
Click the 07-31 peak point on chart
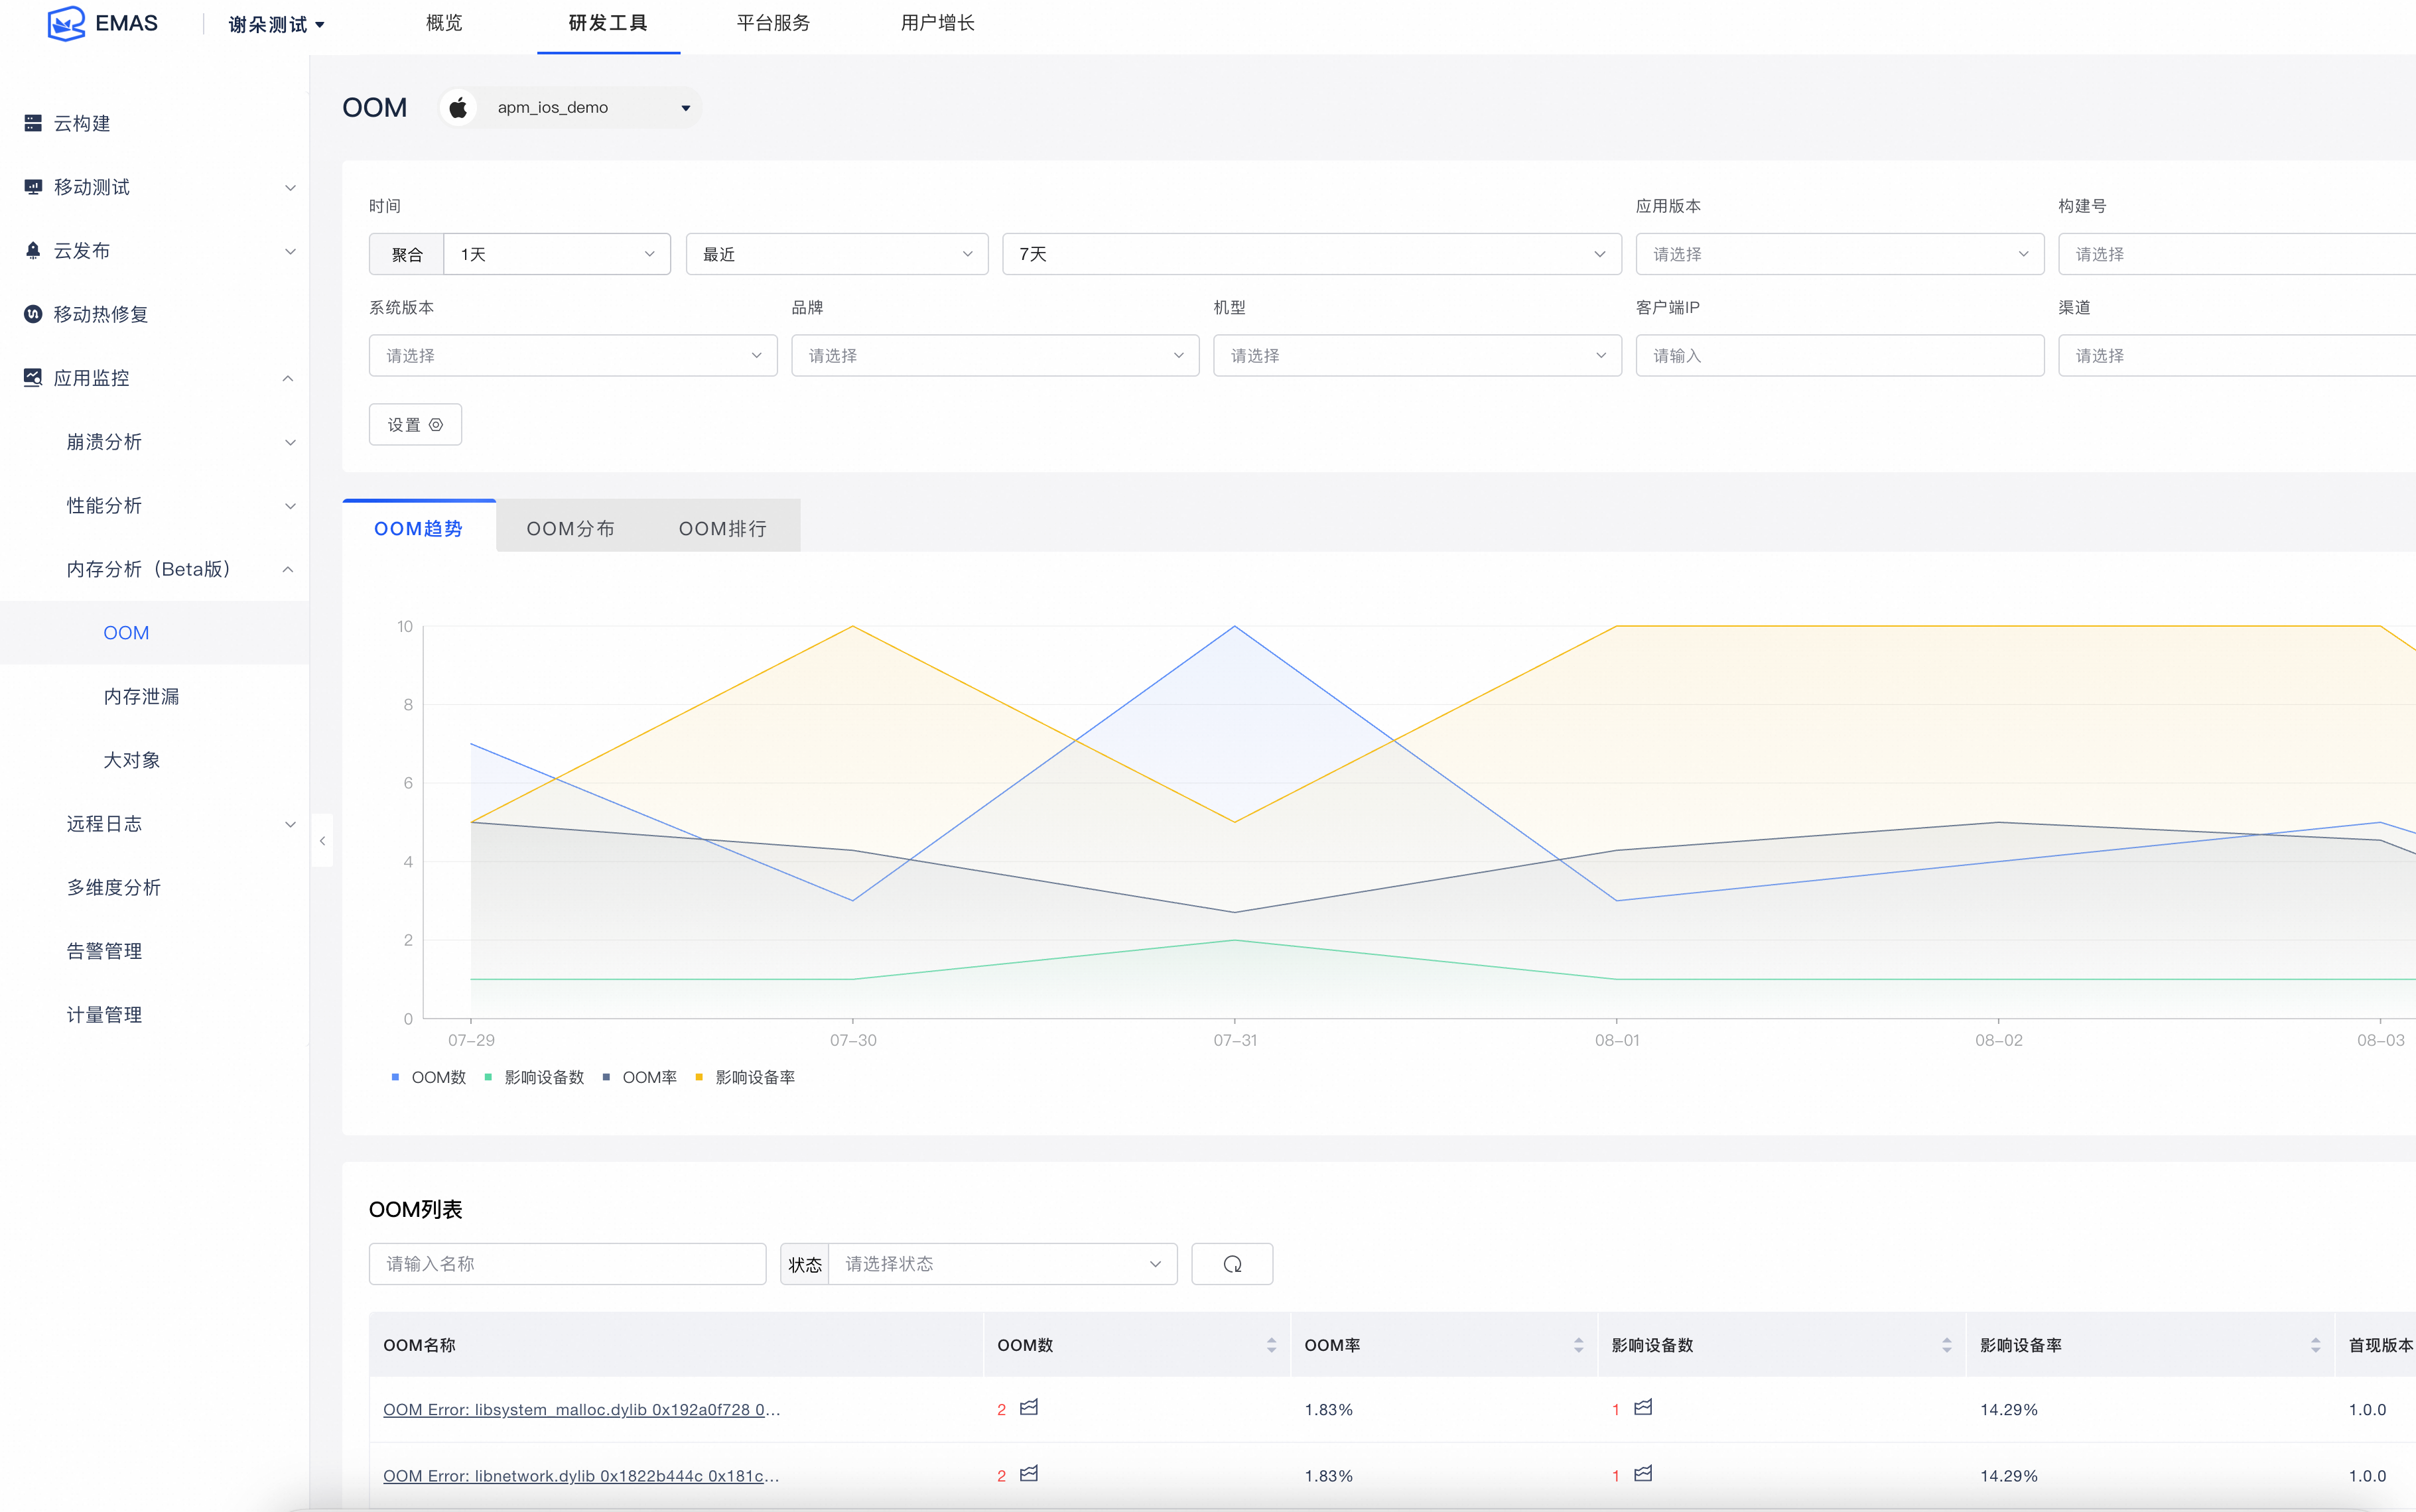tap(1235, 626)
